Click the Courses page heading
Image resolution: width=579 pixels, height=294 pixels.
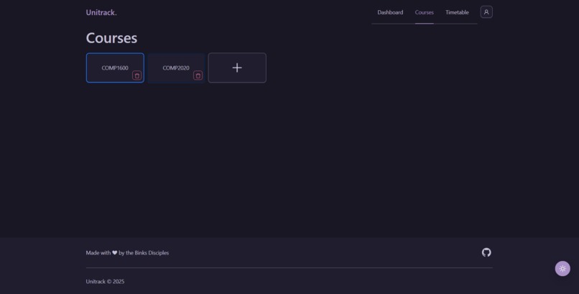(x=111, y=38)
